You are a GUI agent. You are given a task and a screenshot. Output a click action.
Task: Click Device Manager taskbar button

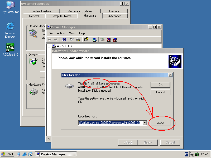[x=56, y=154]
